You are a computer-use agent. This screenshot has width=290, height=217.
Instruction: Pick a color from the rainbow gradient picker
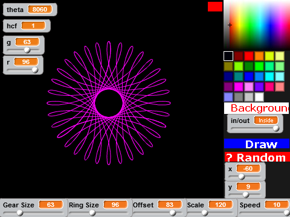257,25
